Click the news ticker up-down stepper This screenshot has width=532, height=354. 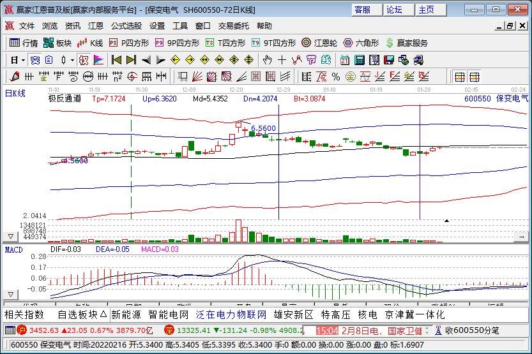coord(427,330)
